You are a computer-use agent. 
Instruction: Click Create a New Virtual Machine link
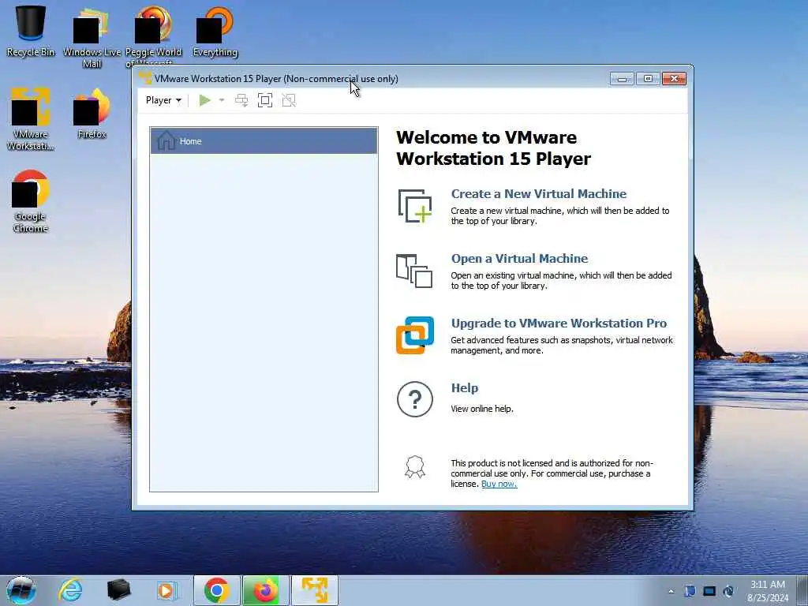[538, 194]
